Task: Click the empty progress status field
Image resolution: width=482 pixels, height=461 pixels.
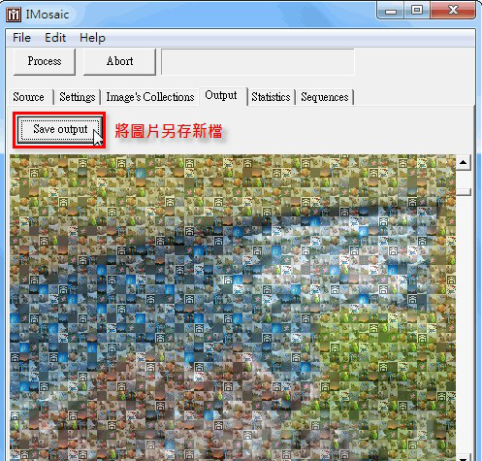Action: click(258, 62)
